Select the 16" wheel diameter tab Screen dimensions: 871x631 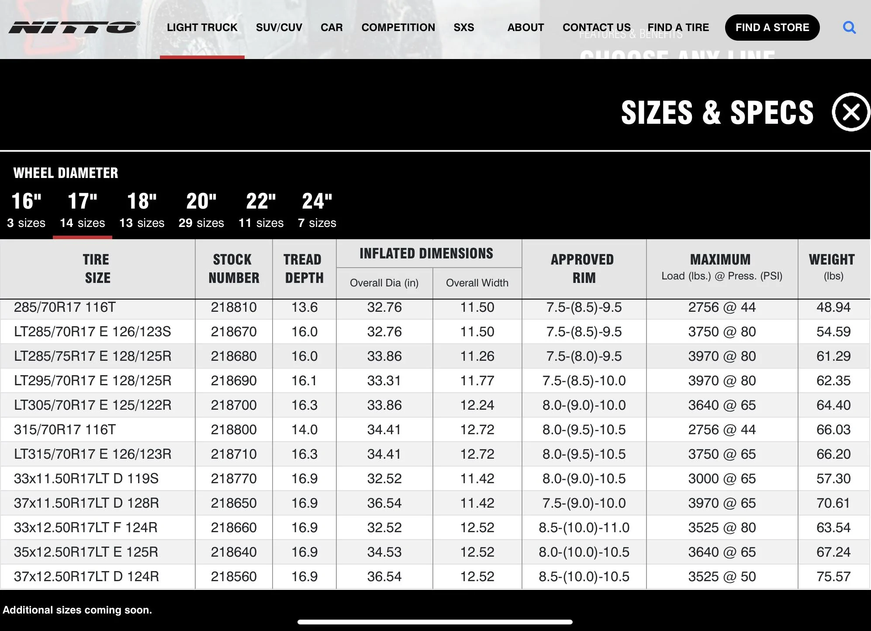click(x=26, y=210)
